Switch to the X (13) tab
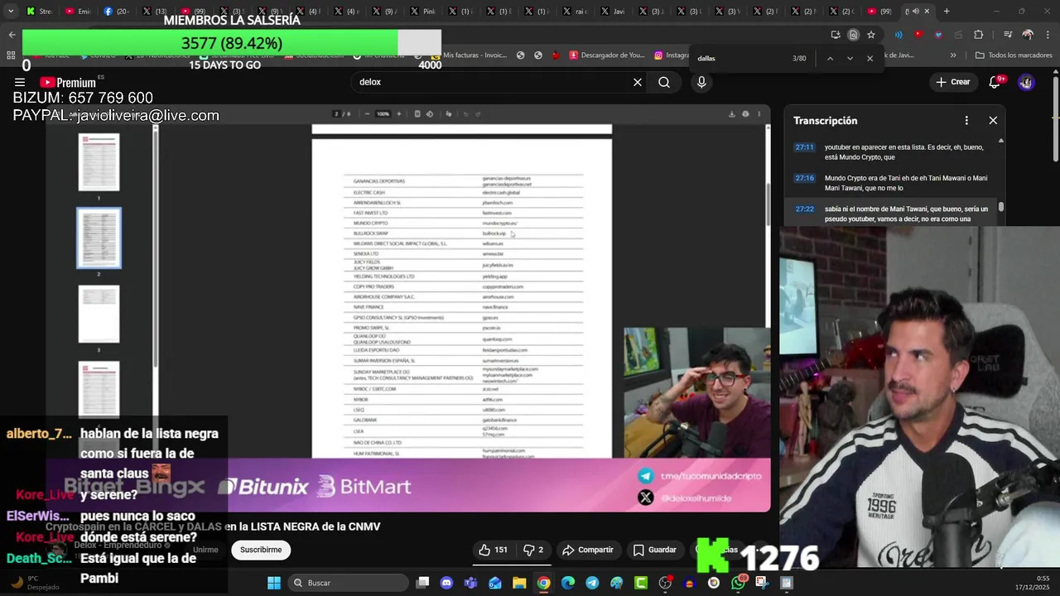The width and height of the screenshot is (1060, 596). click(x=155, y=11)
